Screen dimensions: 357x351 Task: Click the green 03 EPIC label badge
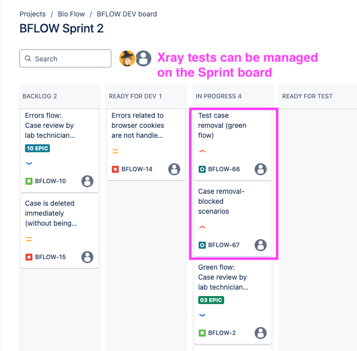click(x=211, y=300)
